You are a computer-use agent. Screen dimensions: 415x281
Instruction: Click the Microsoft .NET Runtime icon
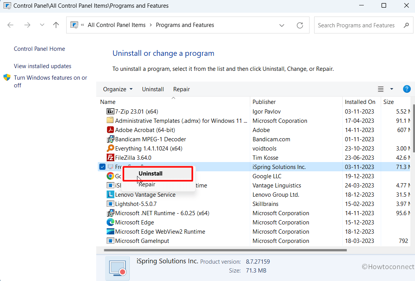pyautogui.click(x=110, y=213)
